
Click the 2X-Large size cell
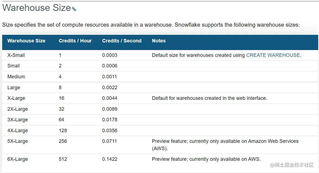pos(18,109)
